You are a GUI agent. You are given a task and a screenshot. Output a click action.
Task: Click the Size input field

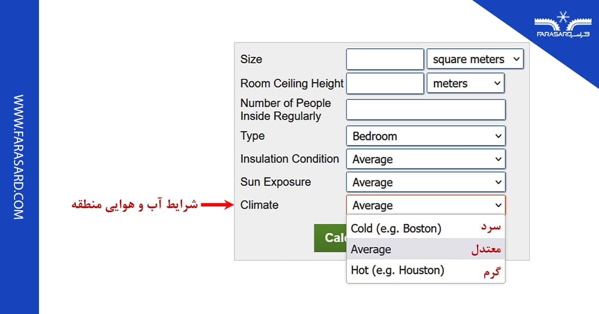[x=384, y=59]
